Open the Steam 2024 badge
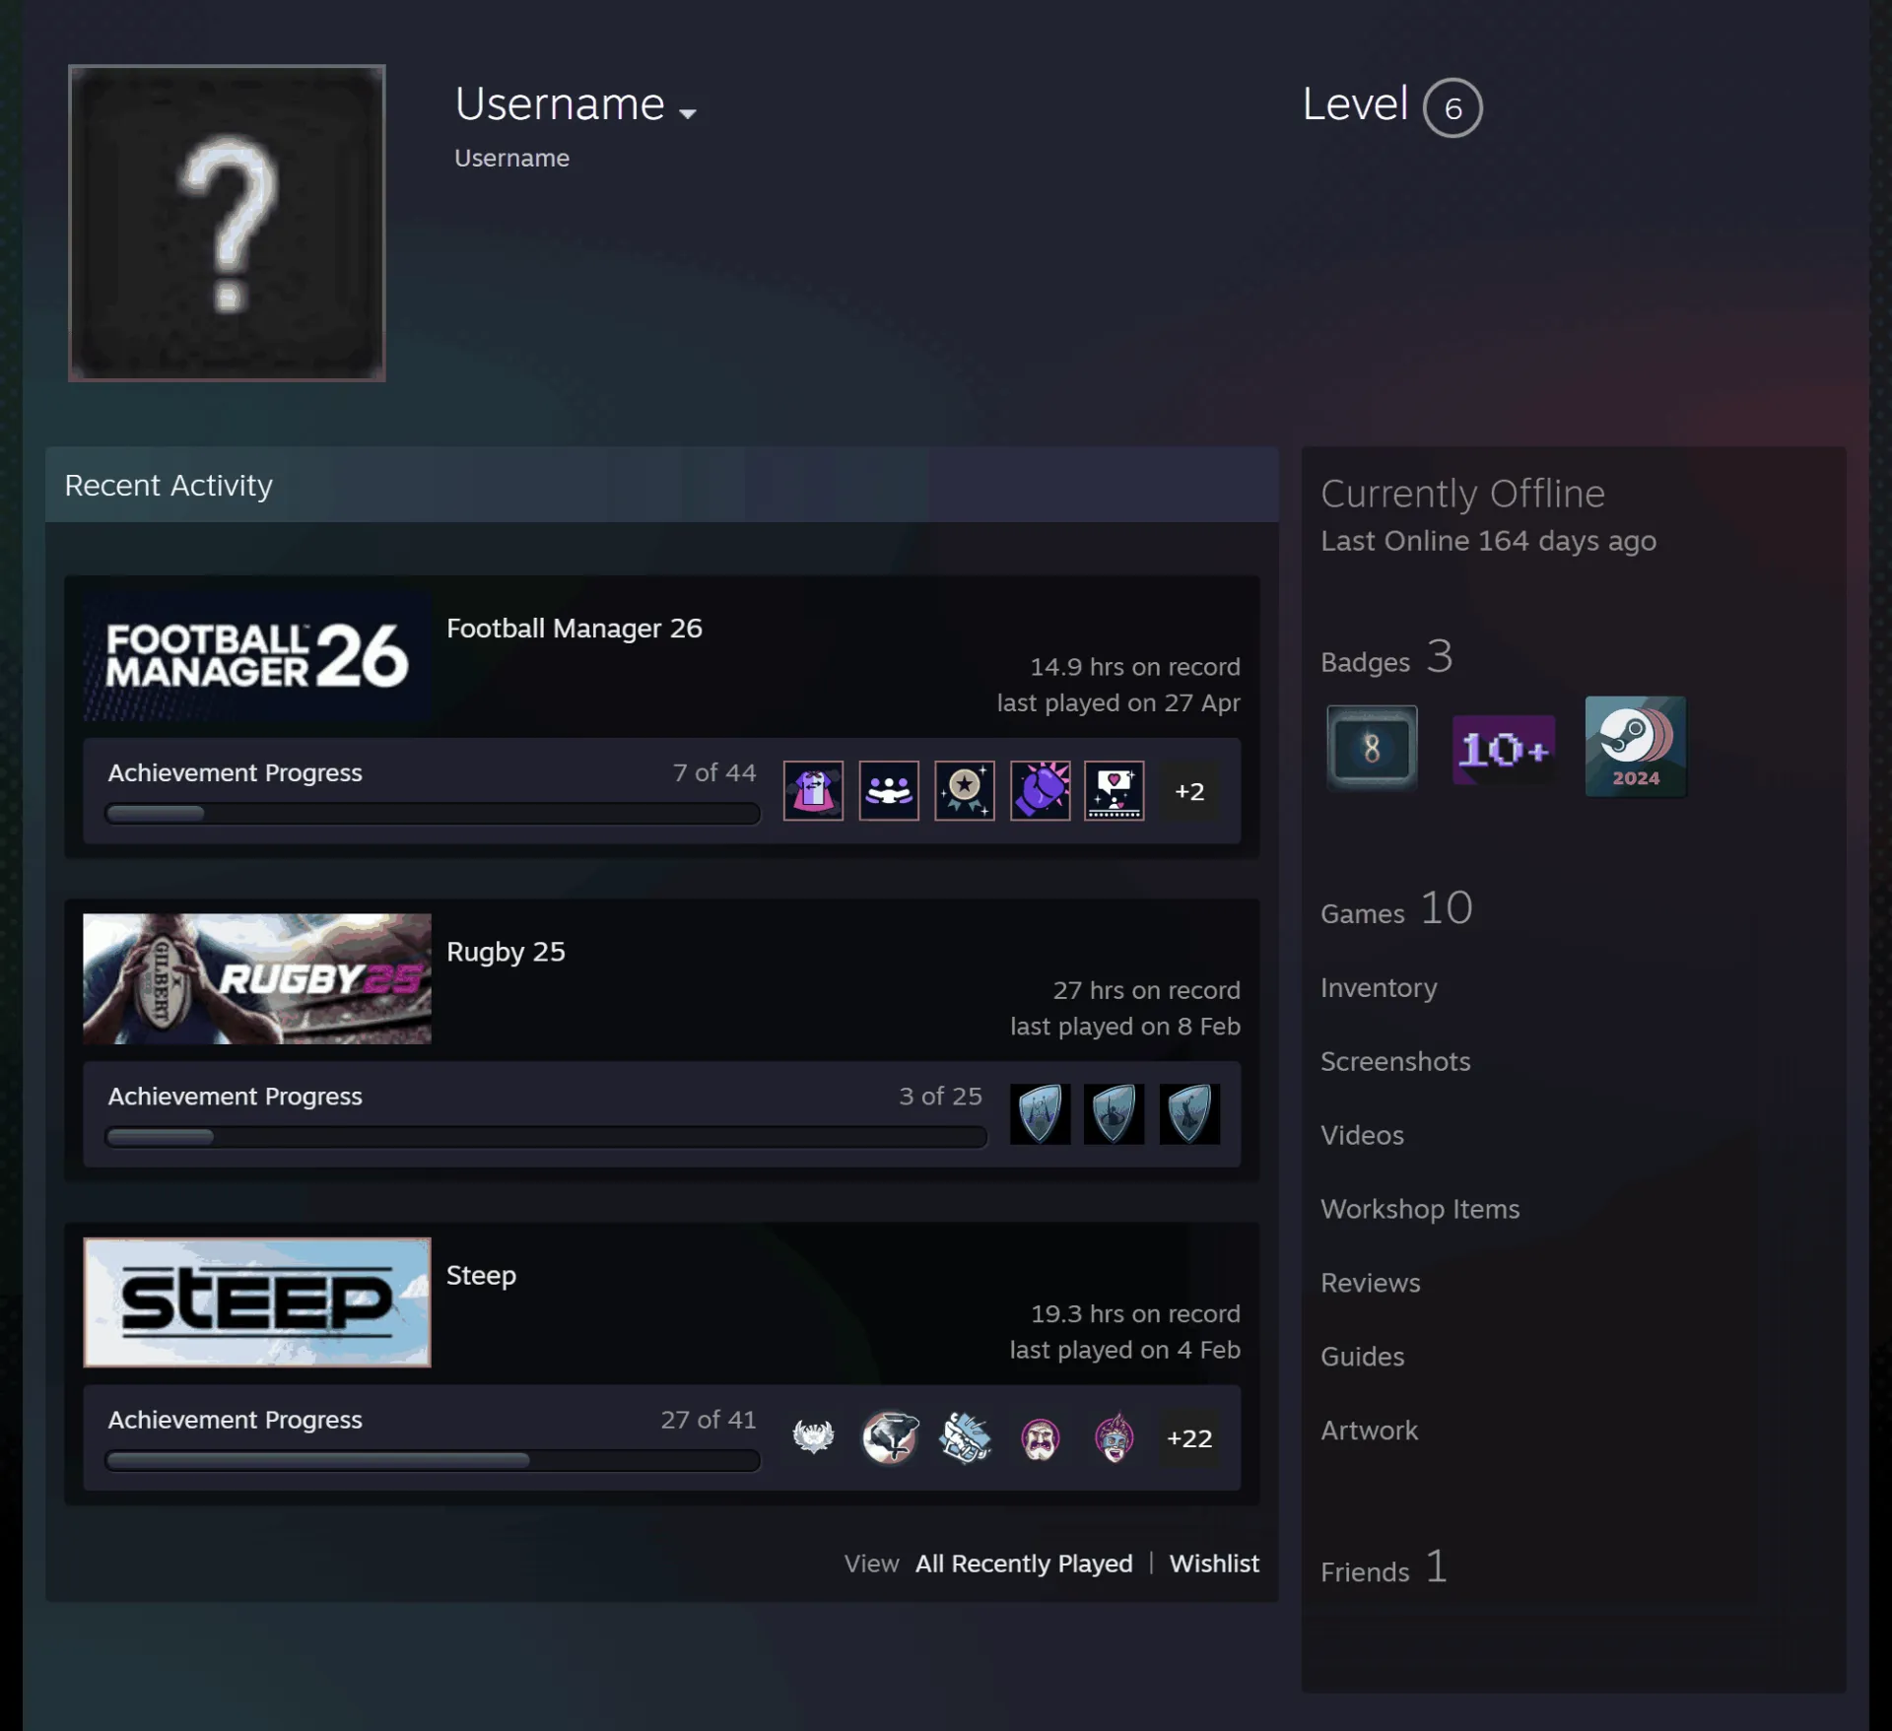 pyautogui.click(x=1636, y=747)
